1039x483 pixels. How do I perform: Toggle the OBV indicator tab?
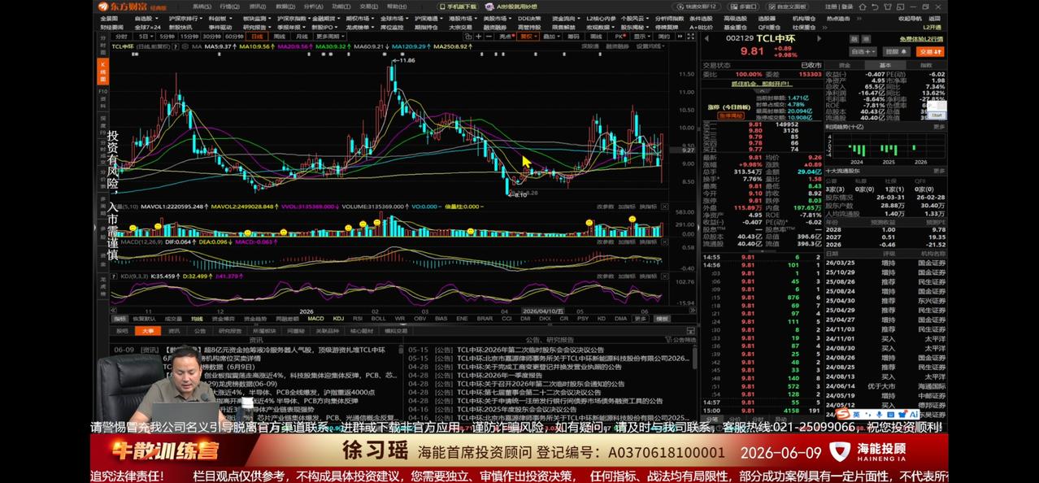pyautogui.click(x=420, y=319)
